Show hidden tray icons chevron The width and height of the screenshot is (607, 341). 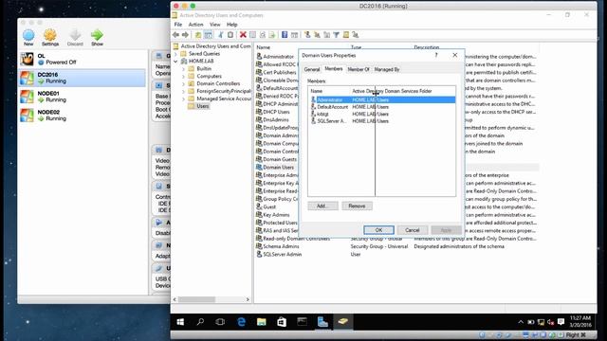click(521, 322)
